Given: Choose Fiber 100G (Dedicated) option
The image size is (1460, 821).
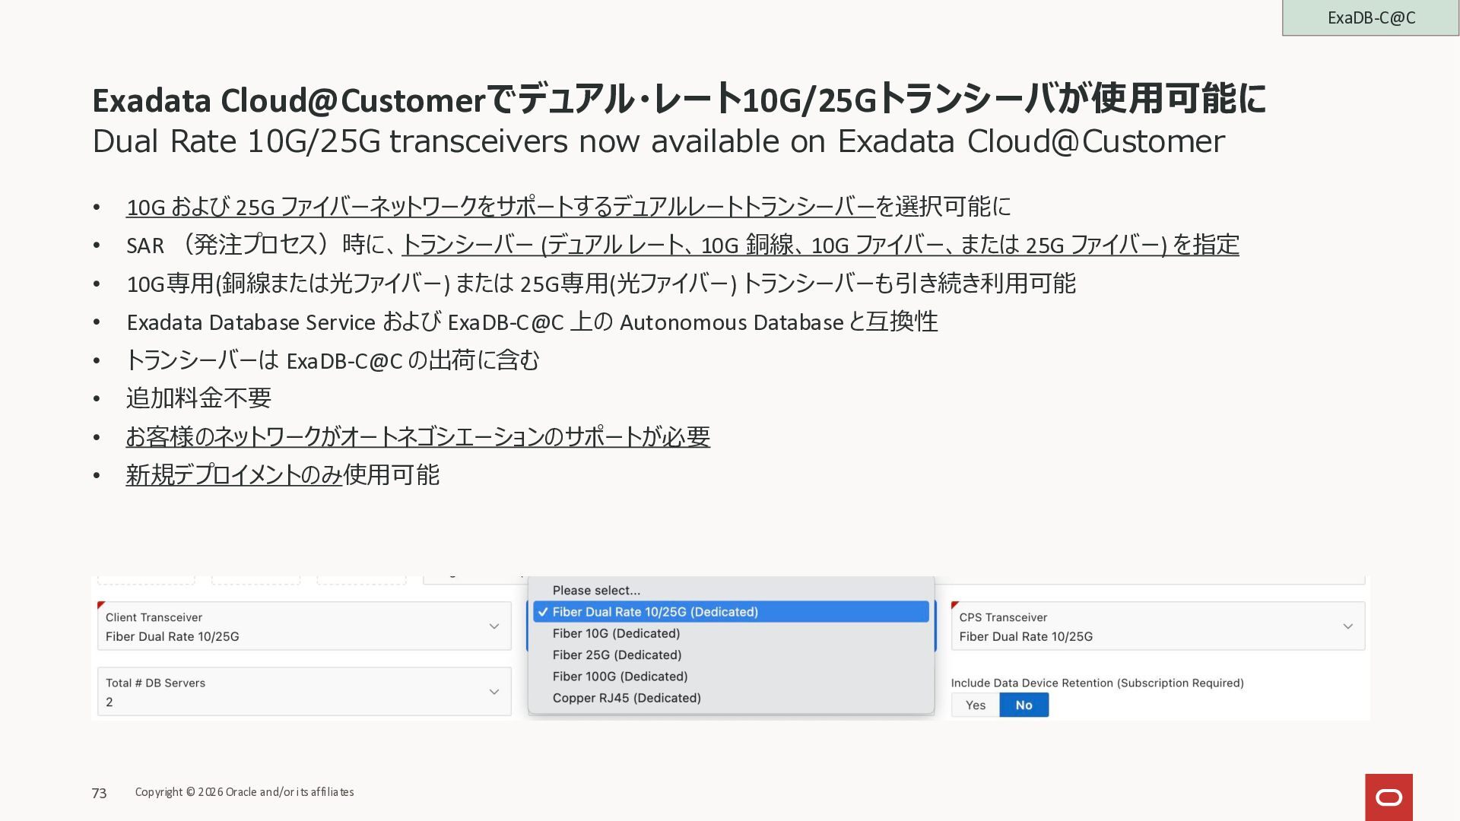Looking at the screenshot, I should (x=620, y=677).
